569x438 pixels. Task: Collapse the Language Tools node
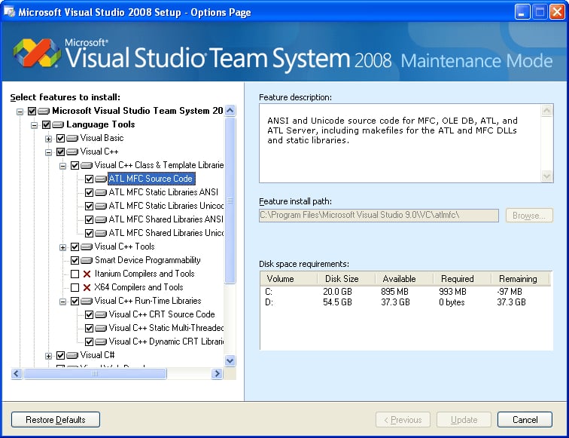click(34, 125)
